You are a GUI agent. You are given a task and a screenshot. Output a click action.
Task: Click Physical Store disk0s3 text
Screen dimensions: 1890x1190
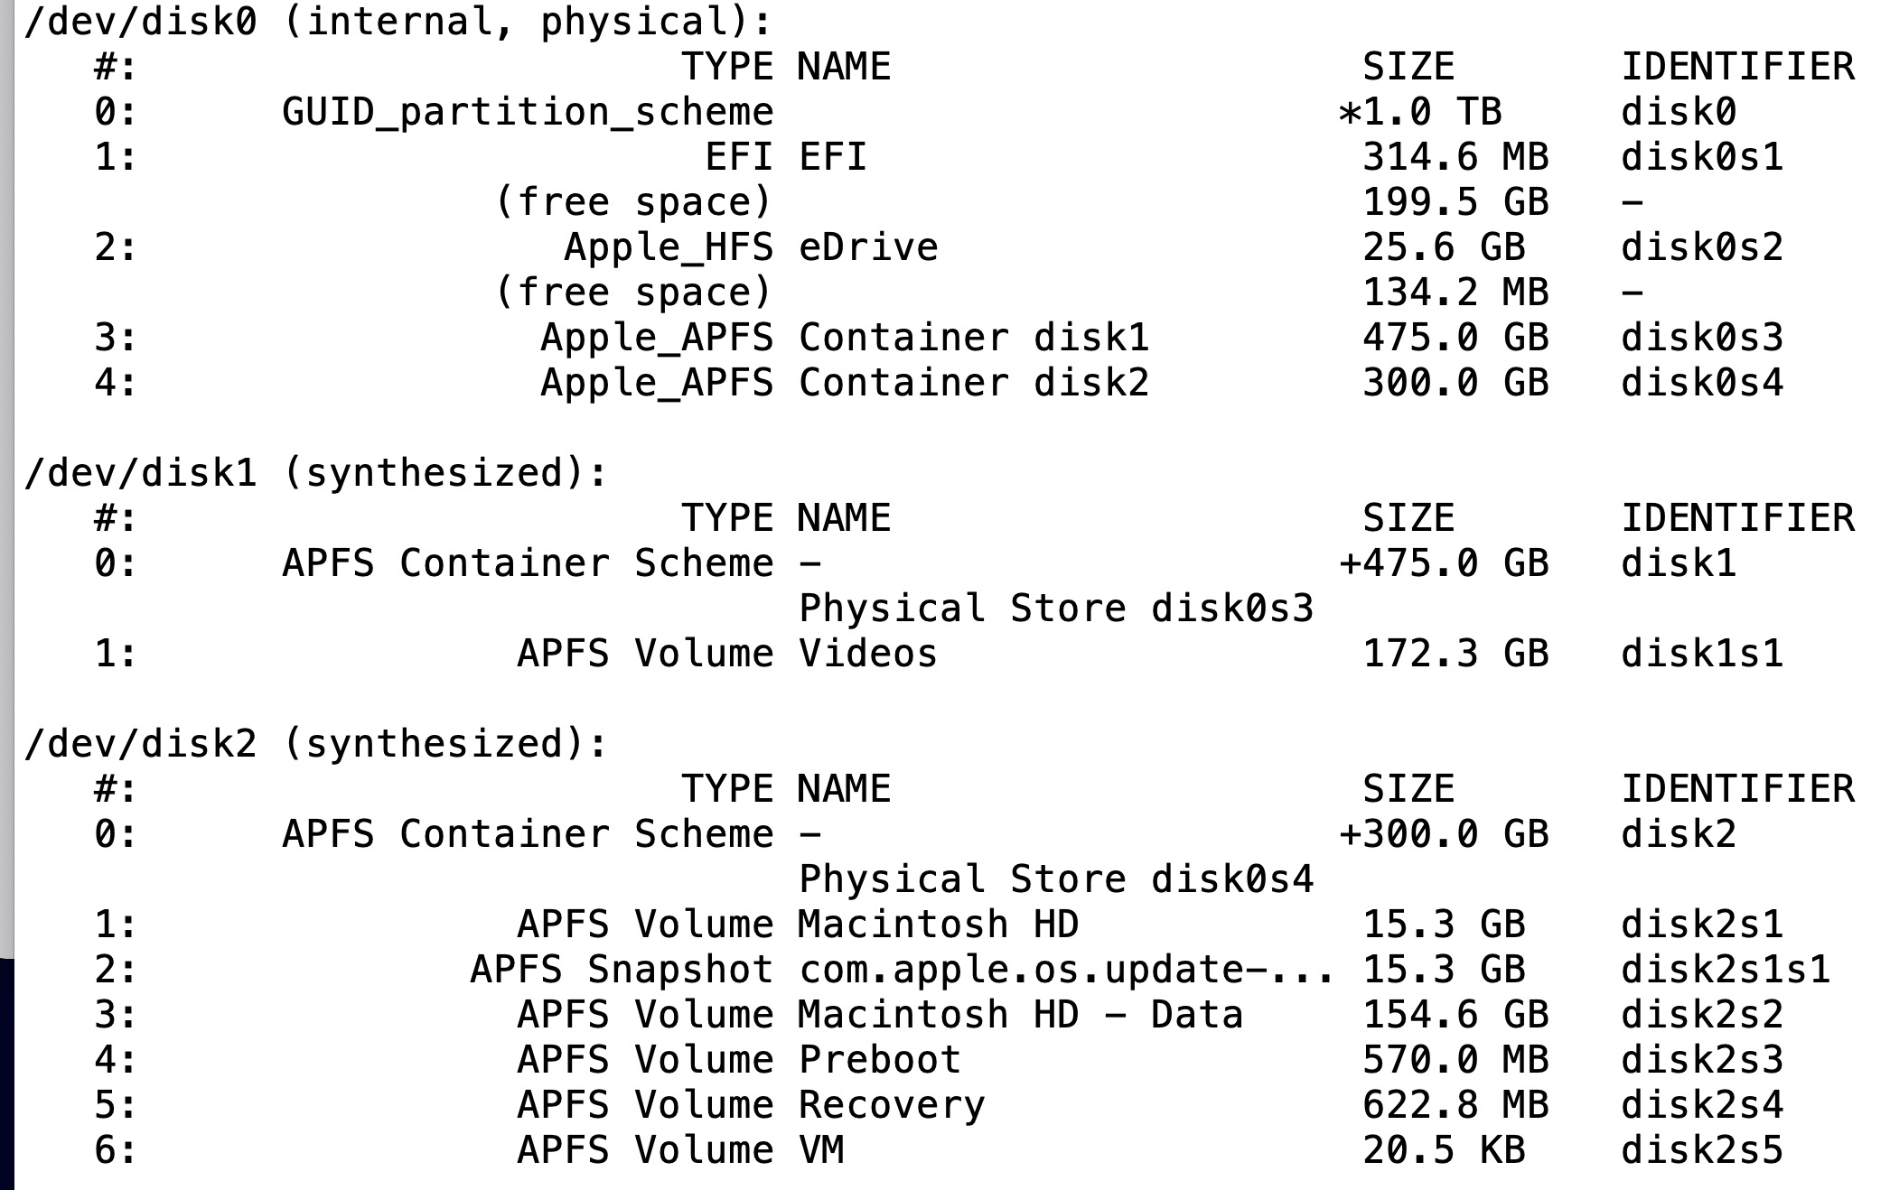(1056, 609)
